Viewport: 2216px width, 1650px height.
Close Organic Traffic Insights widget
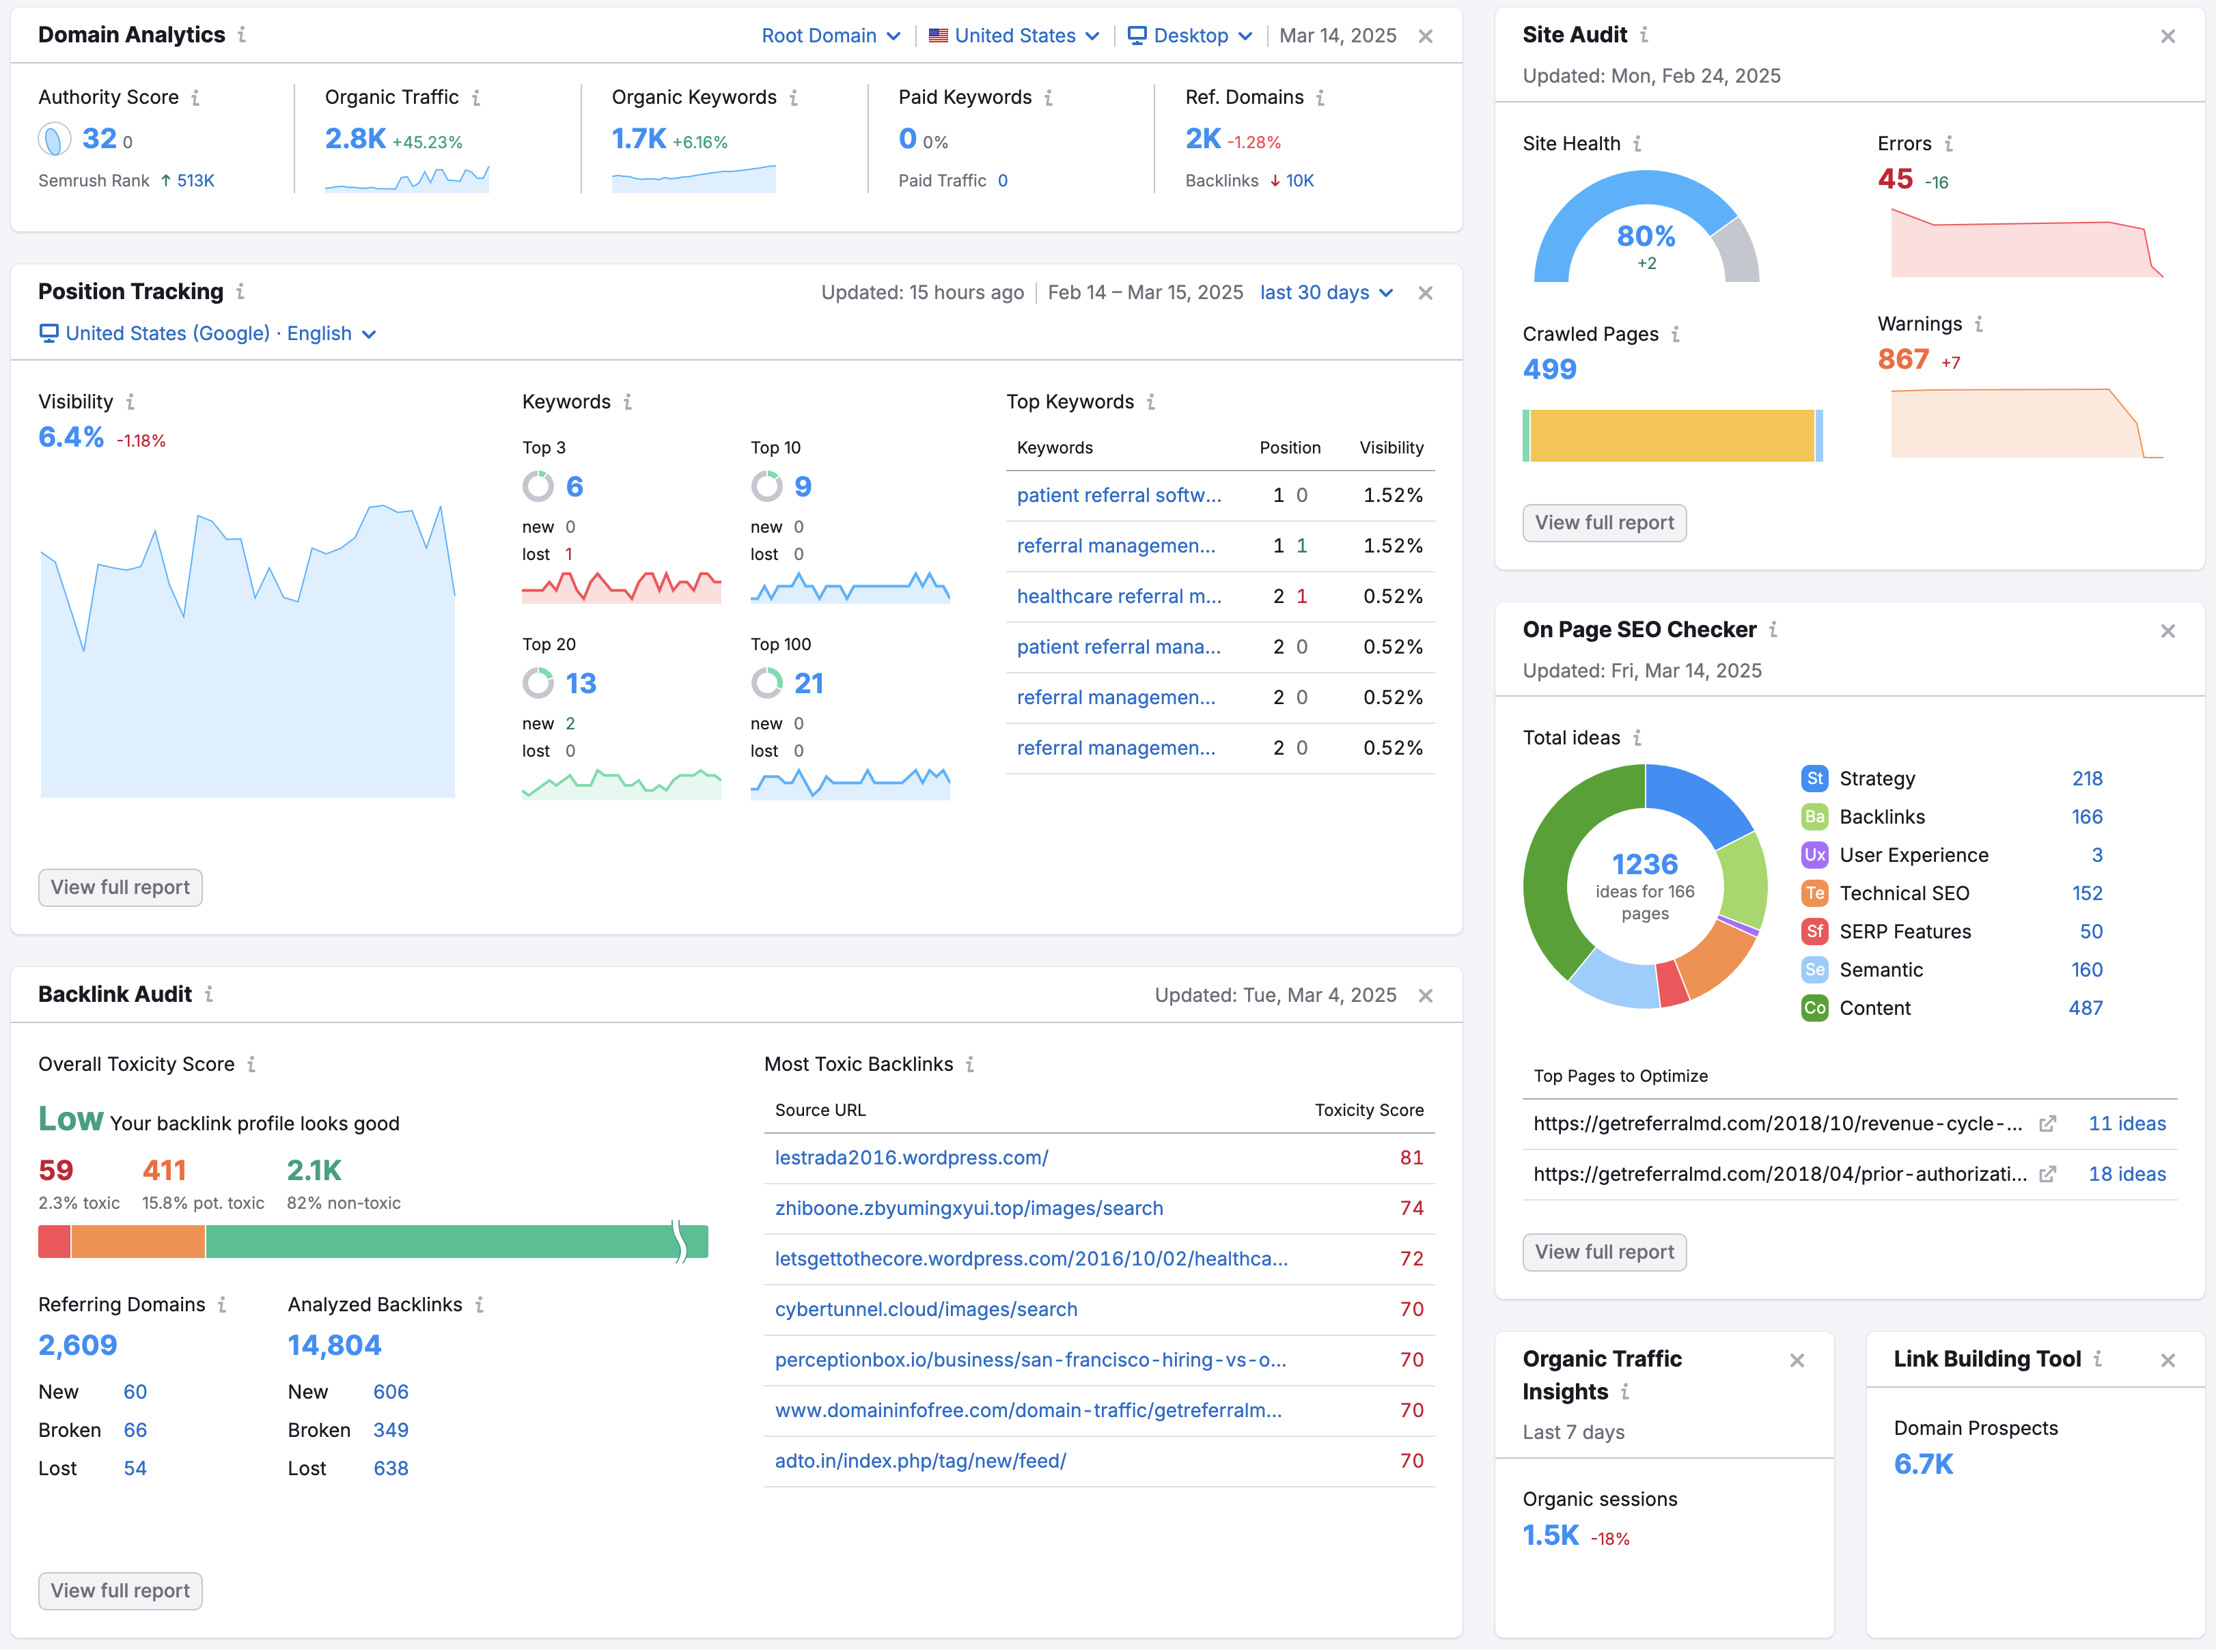pyautogui.click(x=1797, y=1360)
